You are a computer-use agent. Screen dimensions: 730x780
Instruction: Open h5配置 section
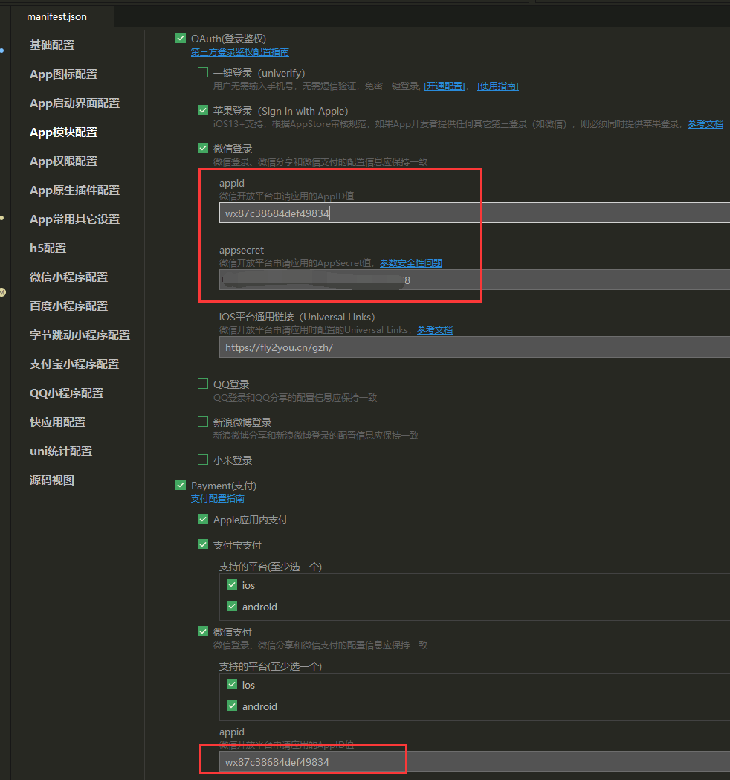pyautogui.click(x=48, y=248)
